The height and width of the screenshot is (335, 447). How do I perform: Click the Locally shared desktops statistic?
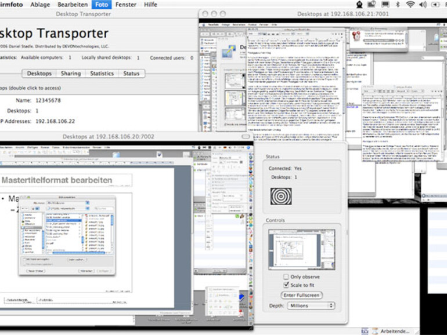point(111,57)
